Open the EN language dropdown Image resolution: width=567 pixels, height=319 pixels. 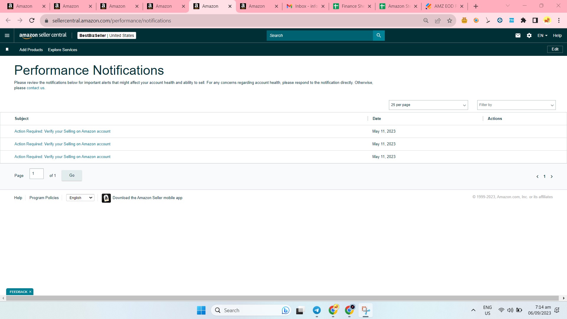pos(542,35)
